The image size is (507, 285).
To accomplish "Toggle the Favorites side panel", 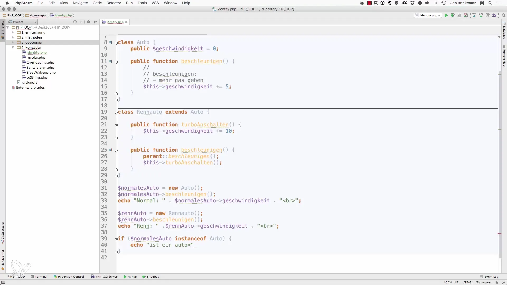I will [3, 260].
